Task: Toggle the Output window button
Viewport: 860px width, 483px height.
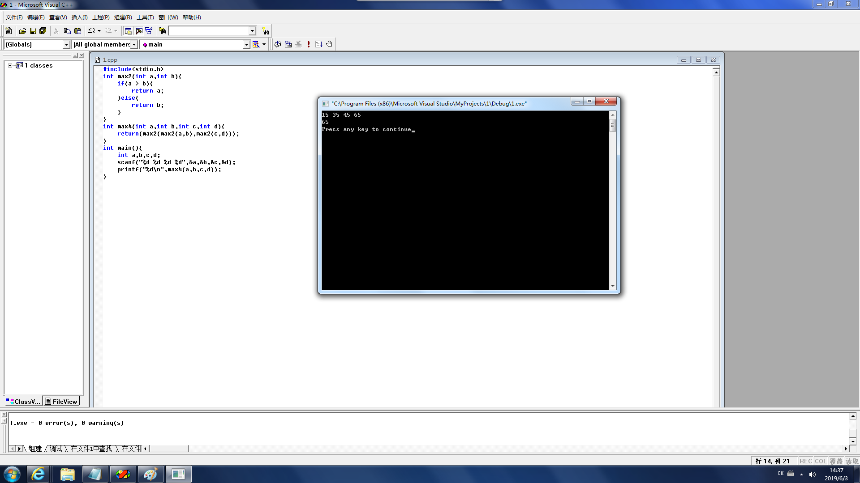Action: click(x=139, y=31)
